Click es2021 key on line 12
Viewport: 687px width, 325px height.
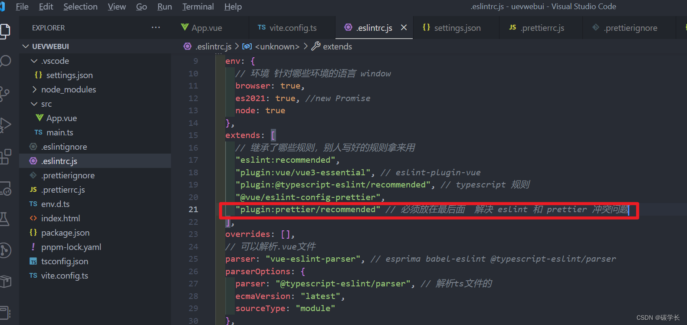[x=250, y=98]
